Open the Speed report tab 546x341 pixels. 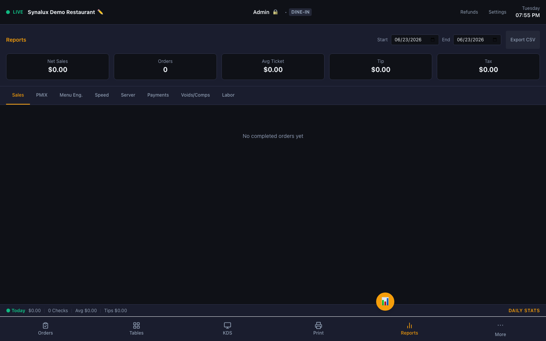coord(102,95)
